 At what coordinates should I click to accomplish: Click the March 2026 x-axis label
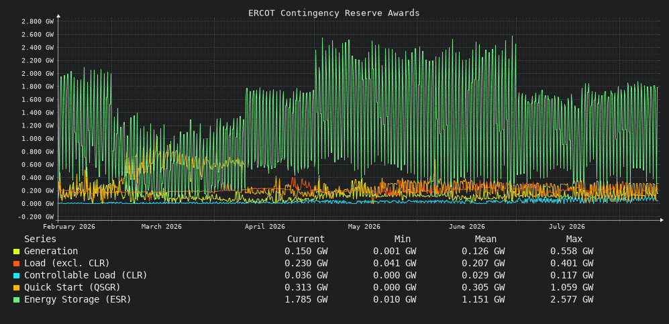pos(161,226)
